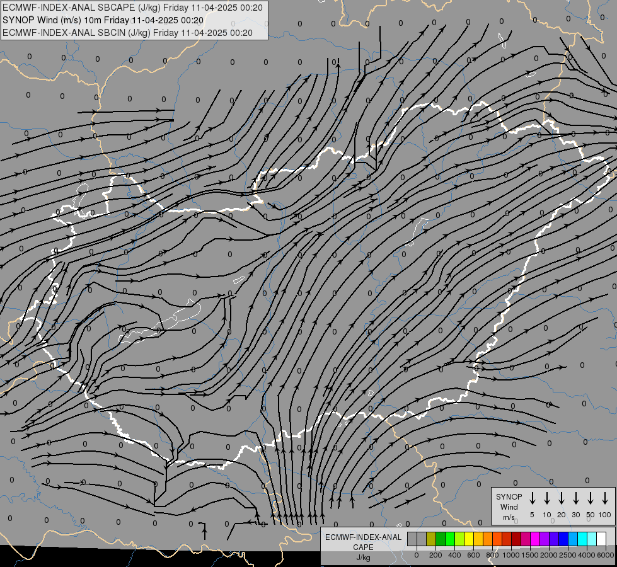This screenshot has width=617, height=567.
Task: Click the m/s unit in wind legend
Action: [509, 517]
